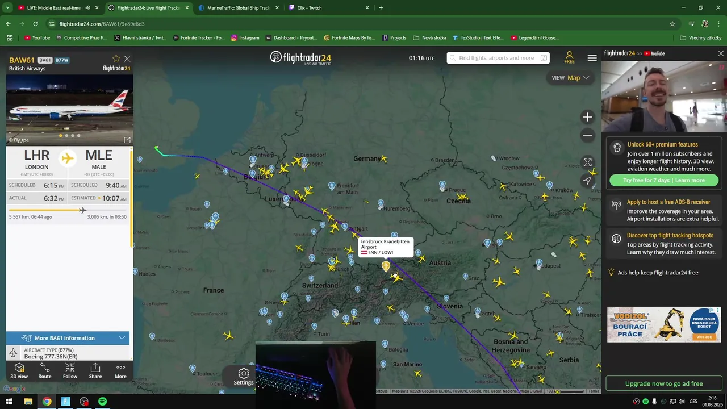
Task: Click the LHR London departure code
Action: tap(37, 155)
